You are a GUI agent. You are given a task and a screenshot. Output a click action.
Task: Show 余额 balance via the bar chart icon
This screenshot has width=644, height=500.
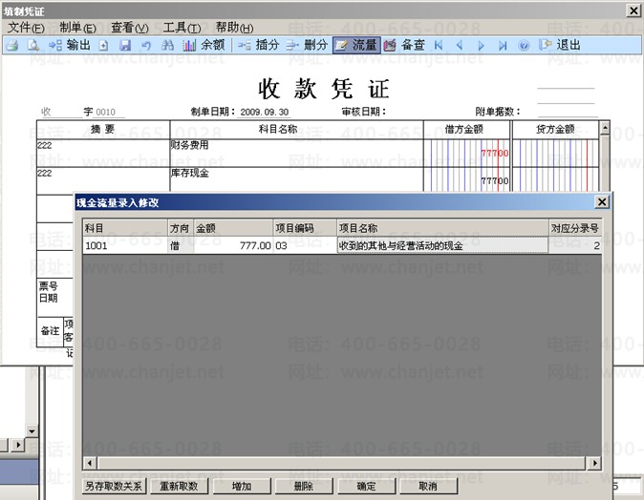point(204,45)
